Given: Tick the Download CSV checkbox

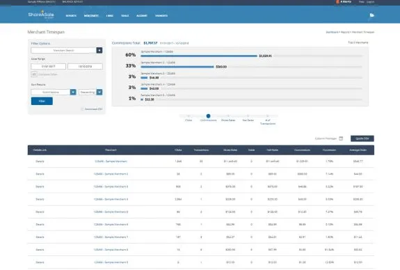Looking at the screenshot, I should click(x=82, y=109).
